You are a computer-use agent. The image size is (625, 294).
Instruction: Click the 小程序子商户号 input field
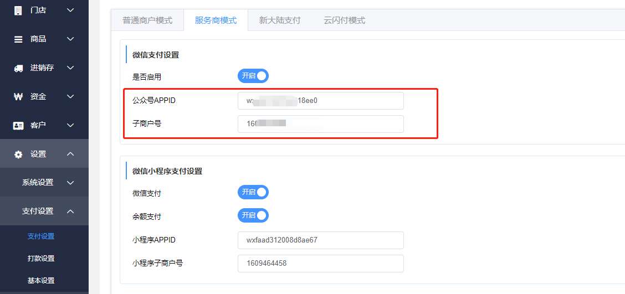[x=321, y=264]
